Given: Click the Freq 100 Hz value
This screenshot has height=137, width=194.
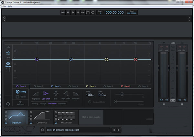Looking at the screenshot, I should coord(90,95).
